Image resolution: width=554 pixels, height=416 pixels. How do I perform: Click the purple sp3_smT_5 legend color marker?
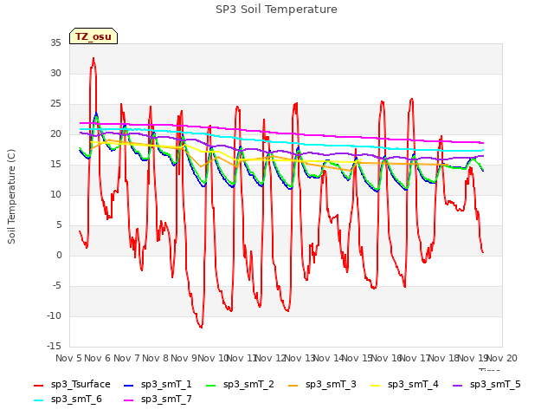[x=458, y=385]
